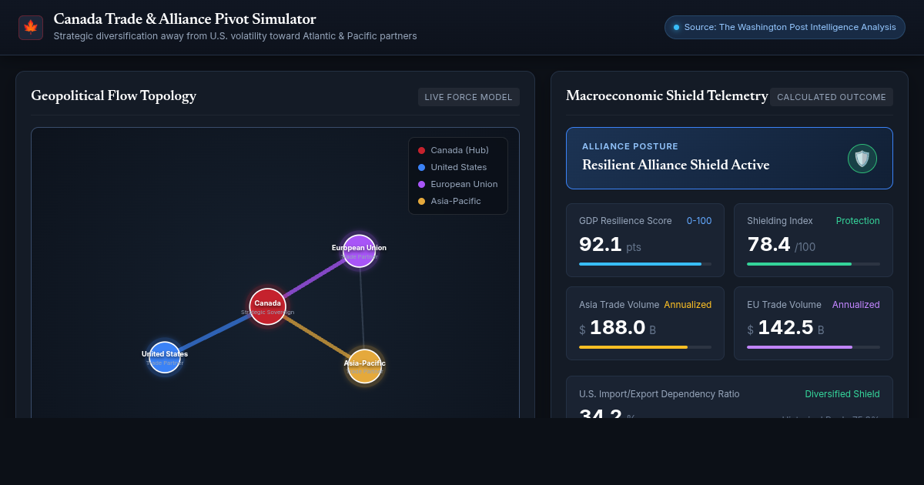Viewport: 924px width, 485px height.
Task: Click the Macroeconomic Shield Telemetry title
Action: (667, 96)
